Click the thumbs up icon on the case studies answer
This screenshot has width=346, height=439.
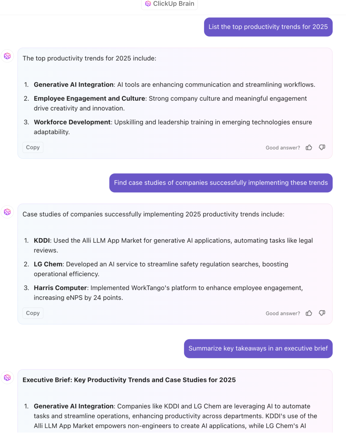309,313
